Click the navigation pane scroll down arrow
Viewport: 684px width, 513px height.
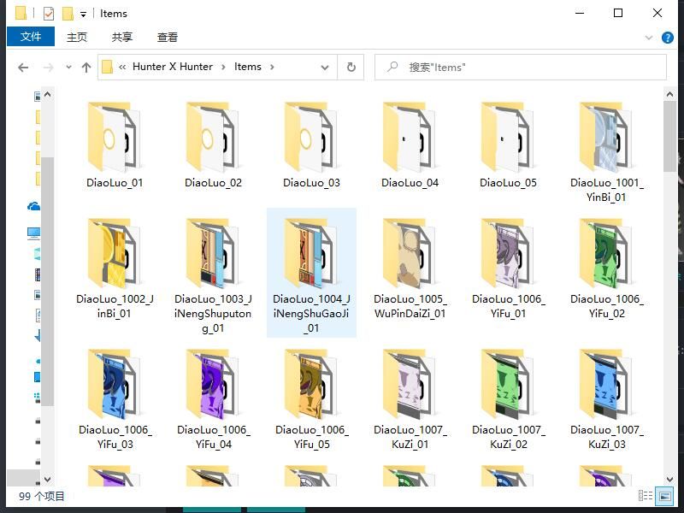coord(48,479)
